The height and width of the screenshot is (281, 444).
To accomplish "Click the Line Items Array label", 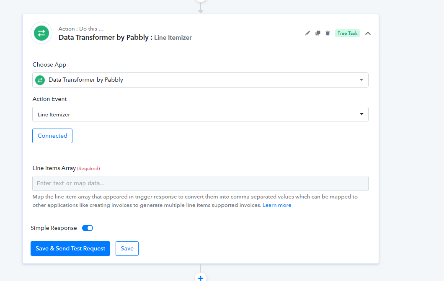I will pos(54,168).
